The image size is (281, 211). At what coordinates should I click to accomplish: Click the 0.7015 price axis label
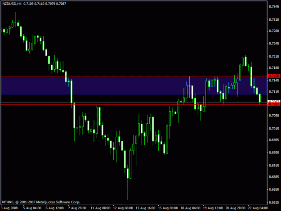pyautogui.click(x=274, y=129)
